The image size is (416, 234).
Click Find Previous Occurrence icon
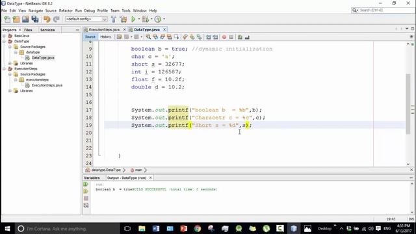tap(155, 37)
